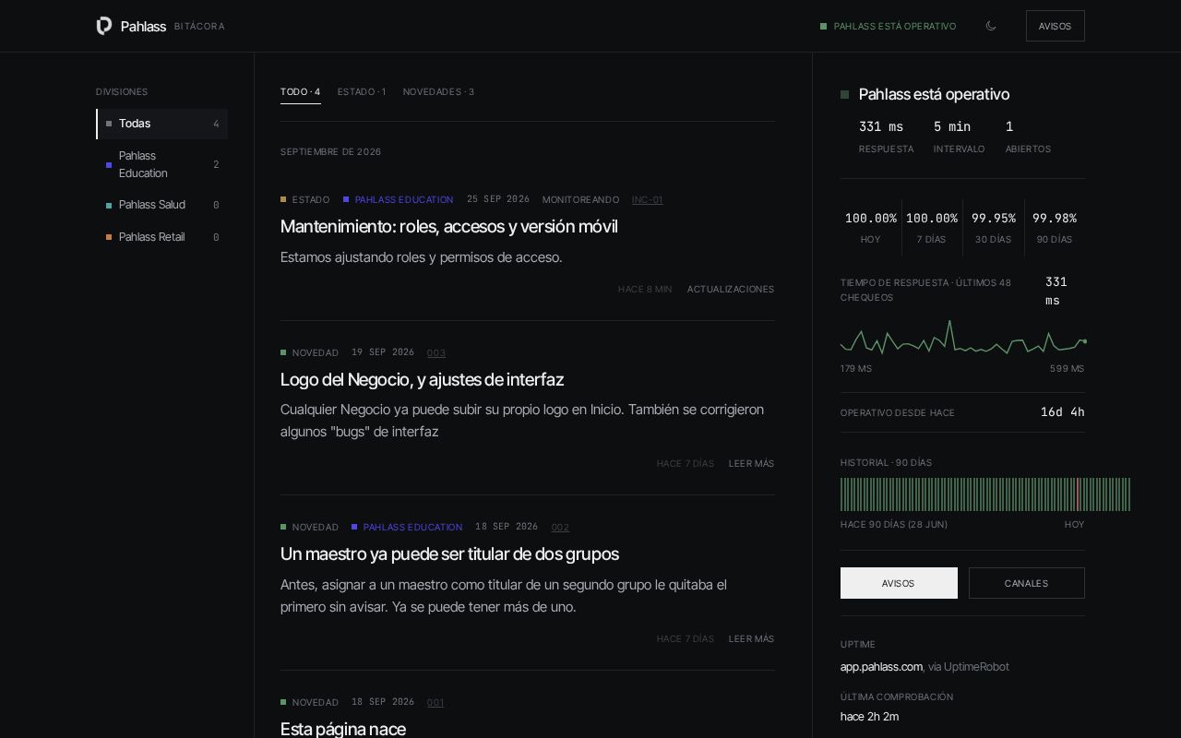The height and width of the screenshot is (738, 1181).
Task: Click ACTUALIZACIONES on the maintenance post
Action: point(731,289)
